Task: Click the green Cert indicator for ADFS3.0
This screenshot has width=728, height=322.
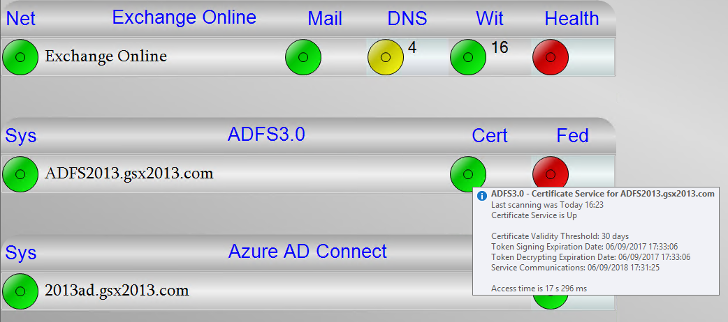Action: click(x=468, y=174)
